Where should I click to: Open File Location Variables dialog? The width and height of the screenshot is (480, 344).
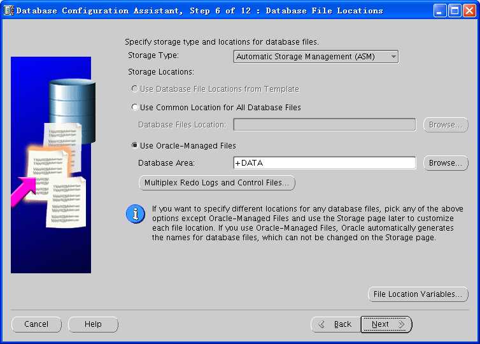click(418, 294)
